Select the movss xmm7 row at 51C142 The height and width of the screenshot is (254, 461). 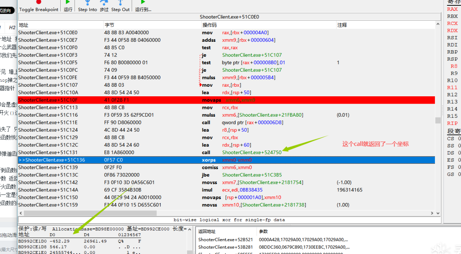click(226, 182)
